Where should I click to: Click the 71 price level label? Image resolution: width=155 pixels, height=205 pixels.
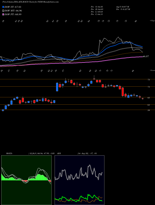click(149, 87)
